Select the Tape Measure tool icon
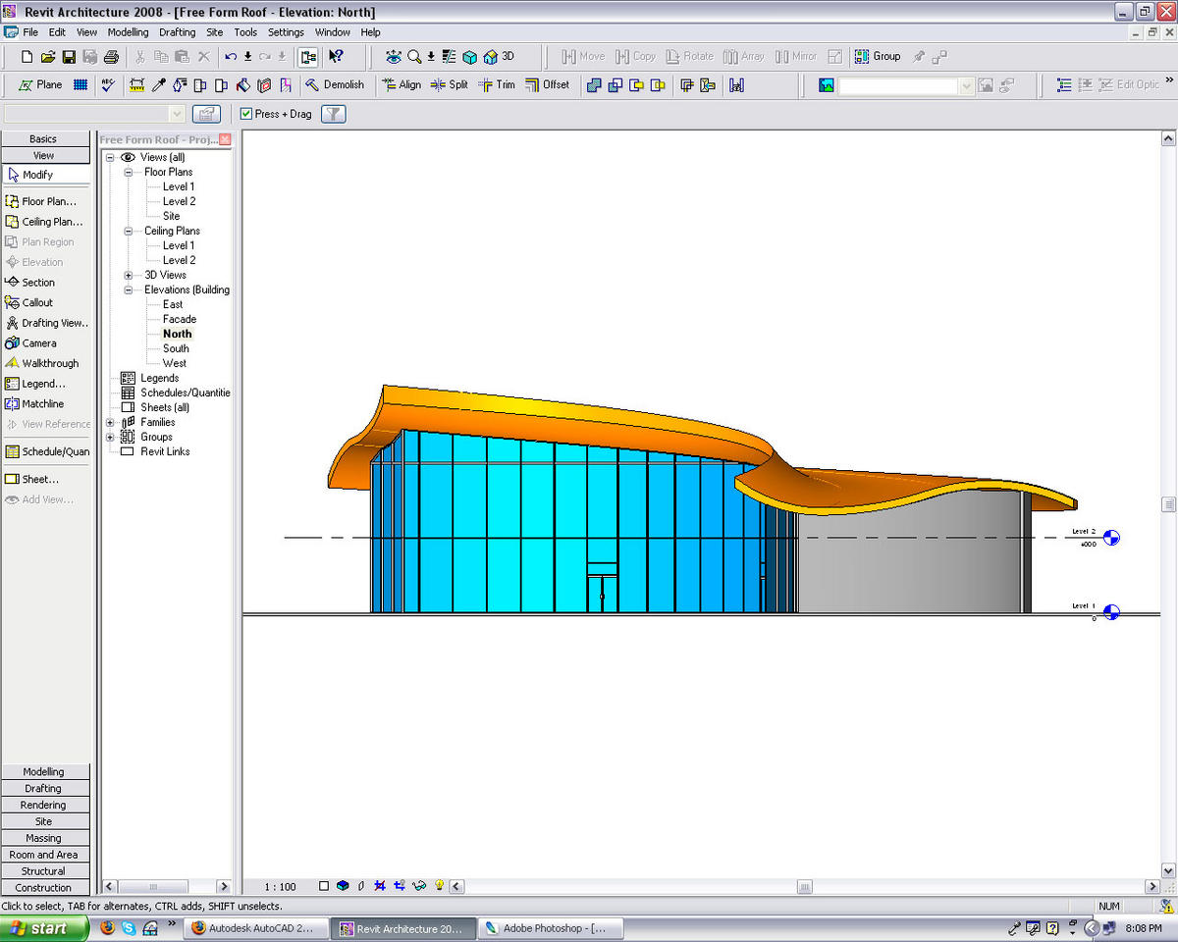Screen dimensions: 1178x942 point(136,85)
